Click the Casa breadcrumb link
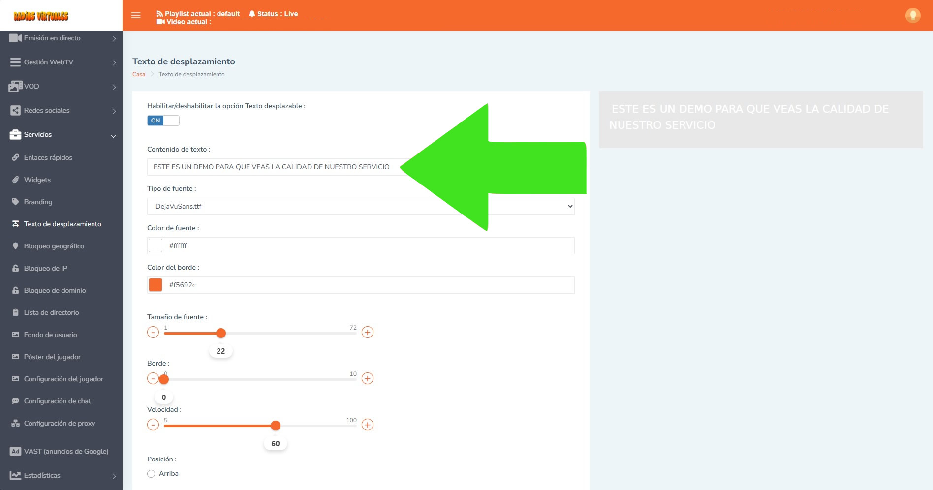 [x=138, y=74]
